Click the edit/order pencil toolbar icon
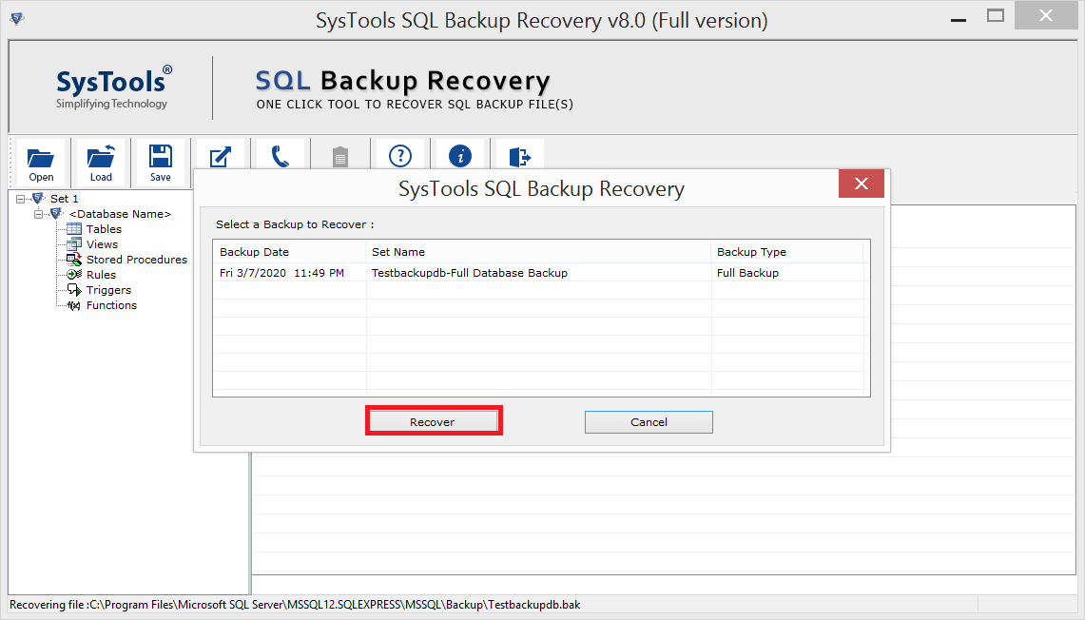This screenshot has height=620, width=1085. (x=221, y=156)
